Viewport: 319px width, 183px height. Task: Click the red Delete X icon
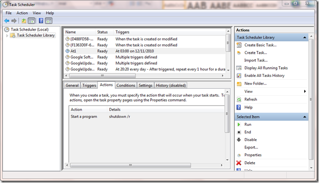pyautogui.click(x=239, y=163)
